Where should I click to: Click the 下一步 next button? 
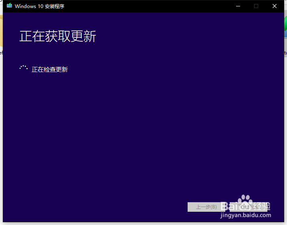[249, 207]
